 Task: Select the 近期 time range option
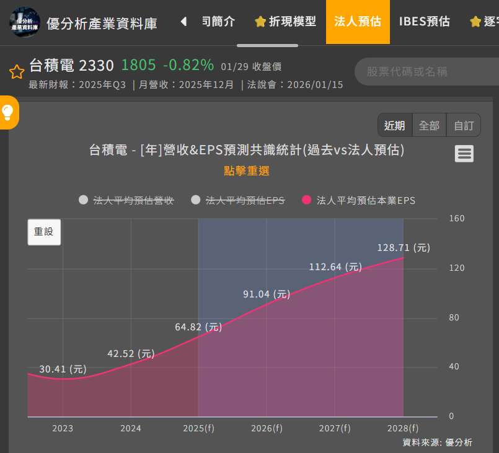(394, 125)
